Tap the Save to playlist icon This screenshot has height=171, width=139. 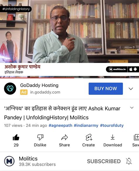point(136,137)
